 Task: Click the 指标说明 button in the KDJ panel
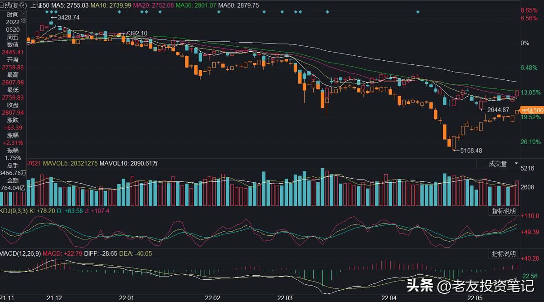tap(504, 211)
